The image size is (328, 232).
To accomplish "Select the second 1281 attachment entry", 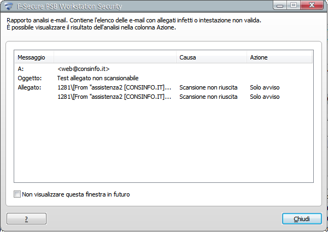I will (114, 97).
